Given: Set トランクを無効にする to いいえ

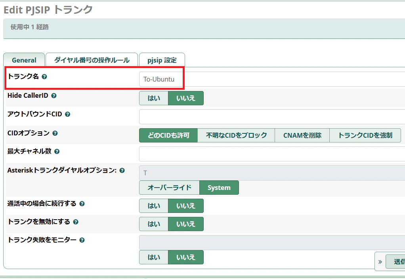Looking at the screenshot, I should 186,224.
